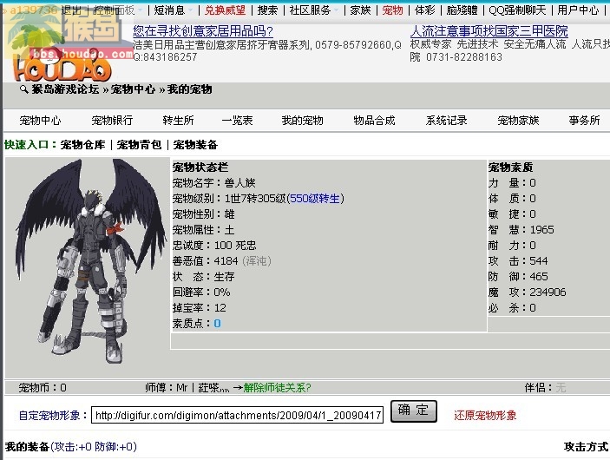Click the 550级转生 link
Image resolution: width=610 pixels, height=460 pixels.
point(315,199)
